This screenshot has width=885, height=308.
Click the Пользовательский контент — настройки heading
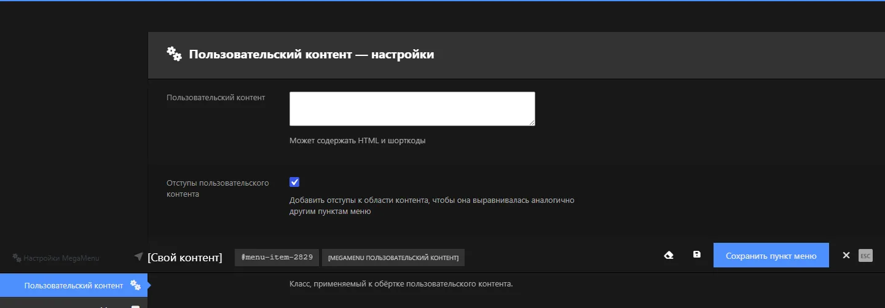pyautogui.click(x=312, y=54)
